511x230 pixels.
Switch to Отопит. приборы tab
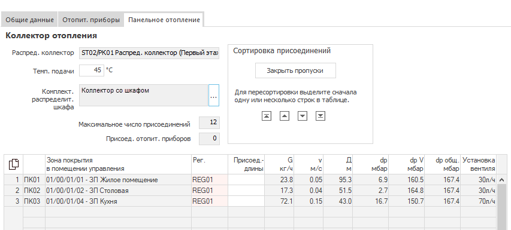pos(91,20)
